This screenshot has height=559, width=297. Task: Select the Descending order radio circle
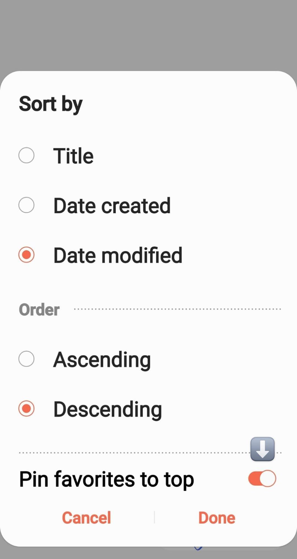click(26, 409)
